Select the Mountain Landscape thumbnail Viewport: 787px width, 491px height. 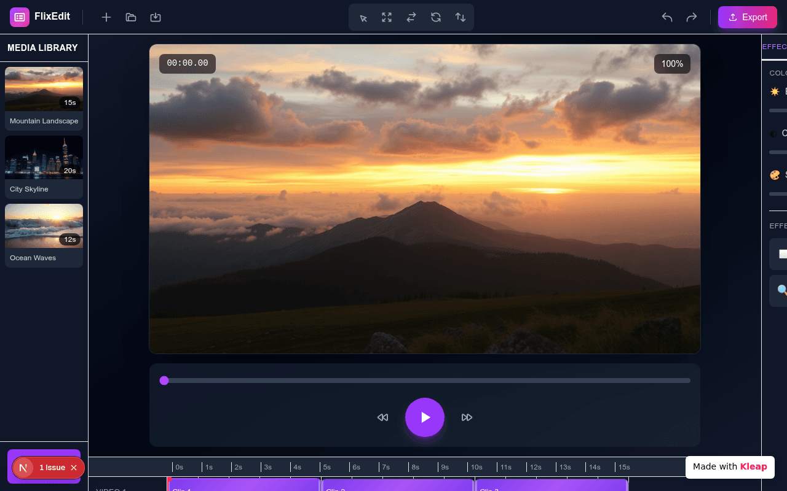coord(44,89)
